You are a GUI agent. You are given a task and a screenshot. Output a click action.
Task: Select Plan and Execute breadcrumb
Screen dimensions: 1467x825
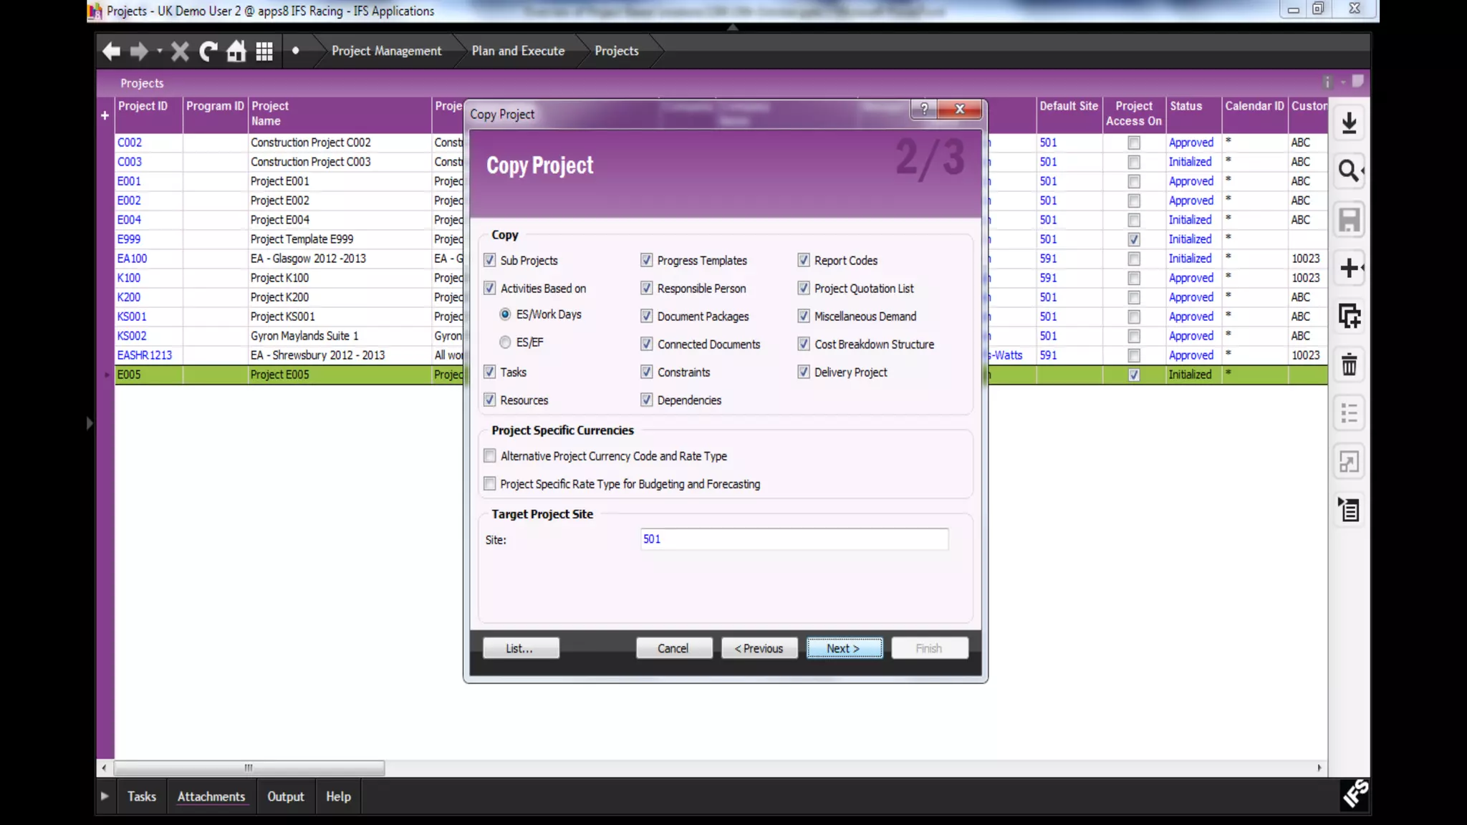[518, 51]
